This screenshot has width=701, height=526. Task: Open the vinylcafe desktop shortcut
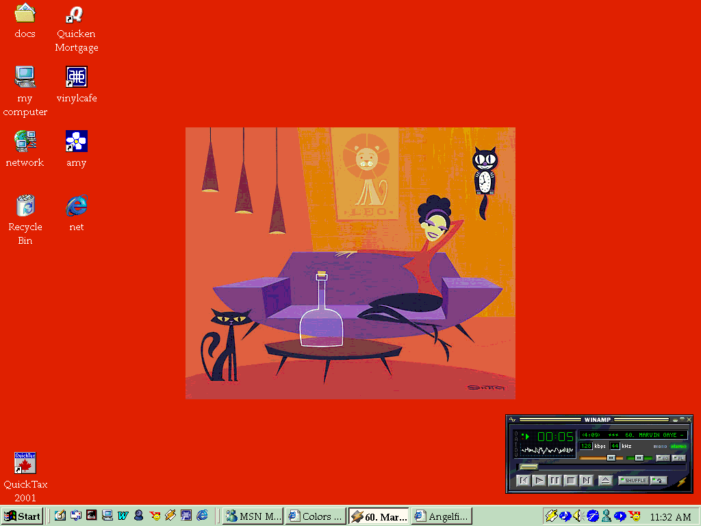76,77
